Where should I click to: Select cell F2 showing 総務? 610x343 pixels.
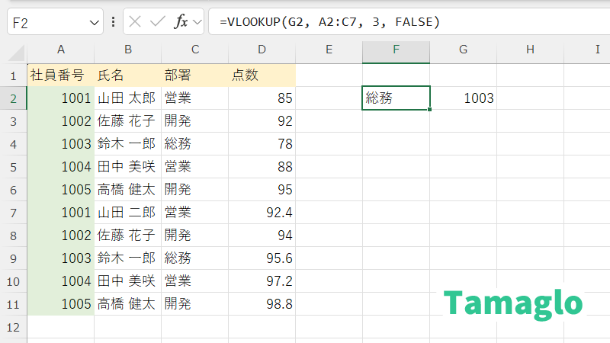click(396, 98)
